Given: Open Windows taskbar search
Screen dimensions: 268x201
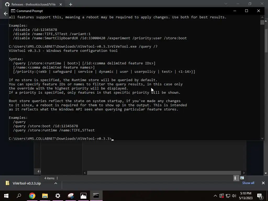Looking at the screenshot, I should [x=19, y=196].
